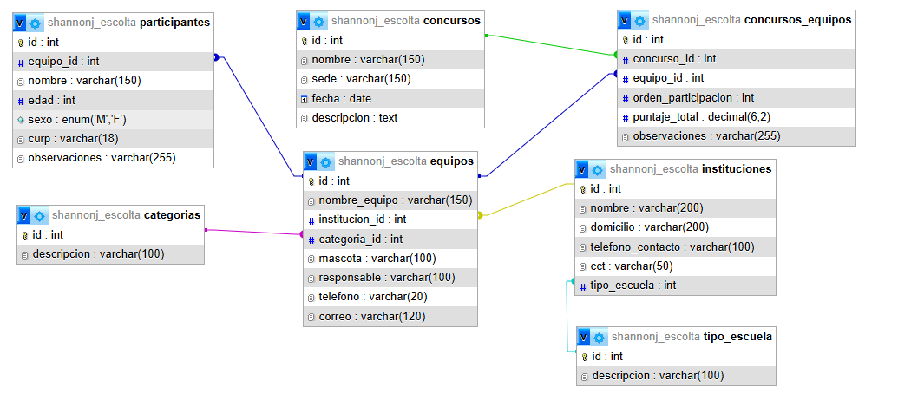Viewport: 898px width, 401px height.
Task: Select the correo column in equipos table
Action: click(x=390, y=316)
